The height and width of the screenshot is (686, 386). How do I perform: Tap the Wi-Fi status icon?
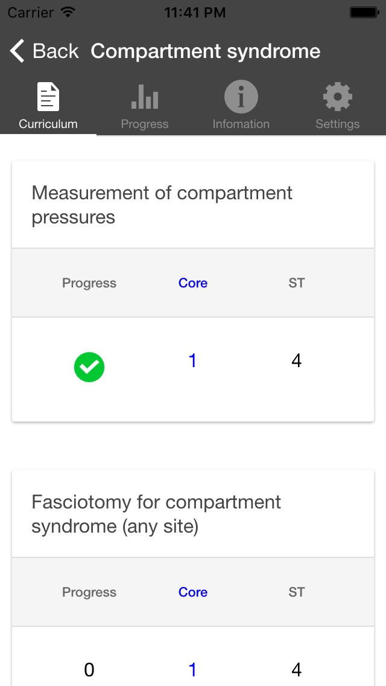[x=68, y=12]
